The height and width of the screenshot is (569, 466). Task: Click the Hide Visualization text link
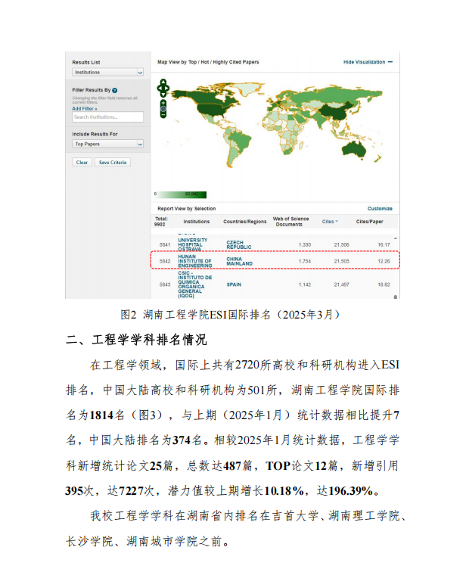pyautogui.click(x=364, y=62)
